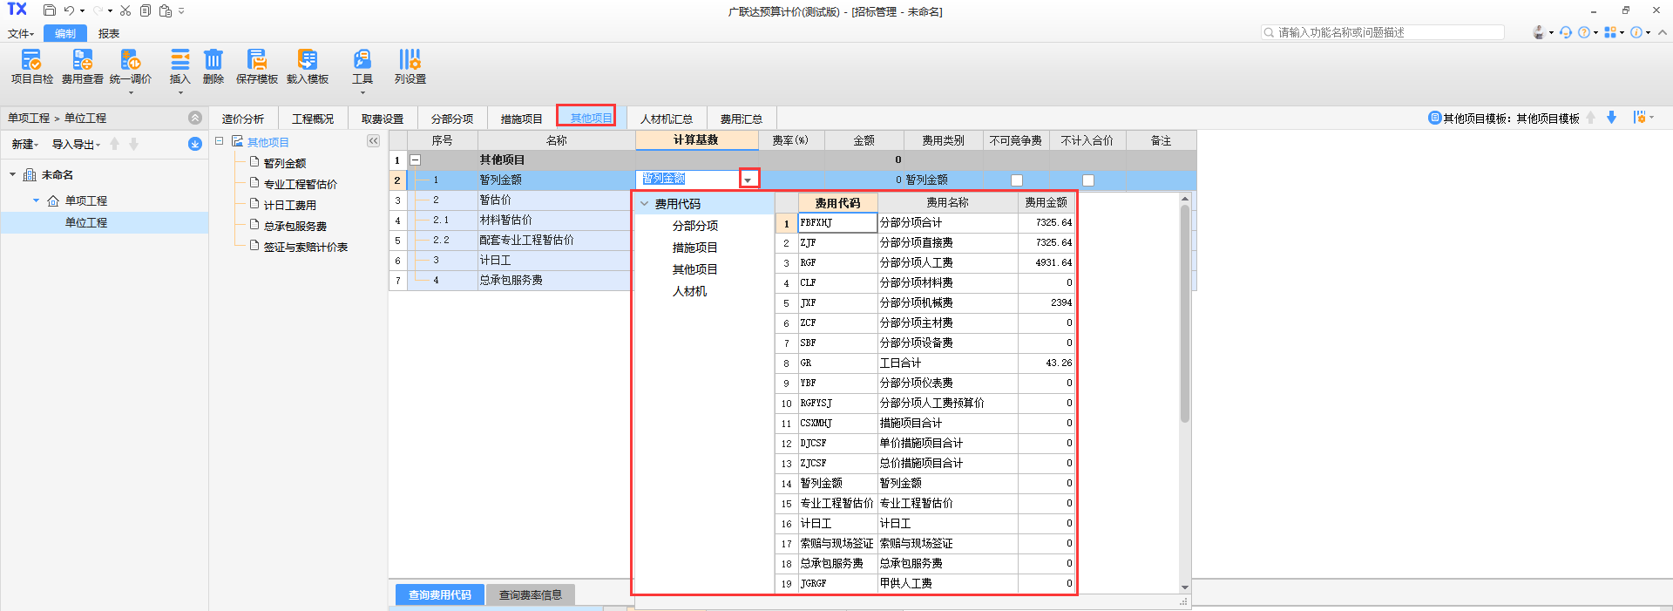Click the 项目自检 toolbar icon
Viewport: 1673px width, 611px height.
pyautogui.click(x=31, y=60)
